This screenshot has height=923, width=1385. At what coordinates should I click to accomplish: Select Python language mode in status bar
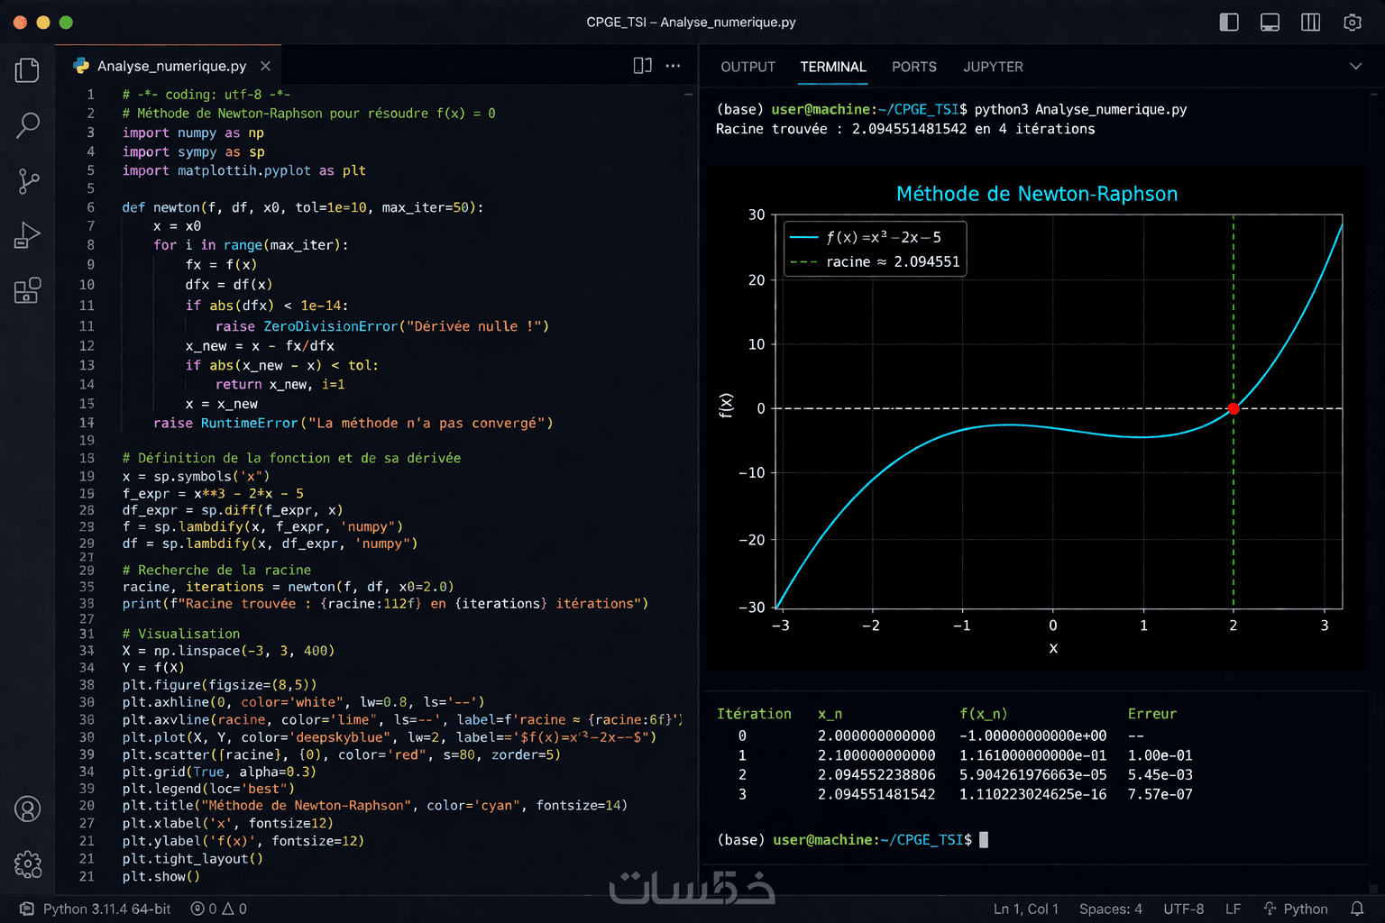pyautogui.click(x=1296, y=909)
